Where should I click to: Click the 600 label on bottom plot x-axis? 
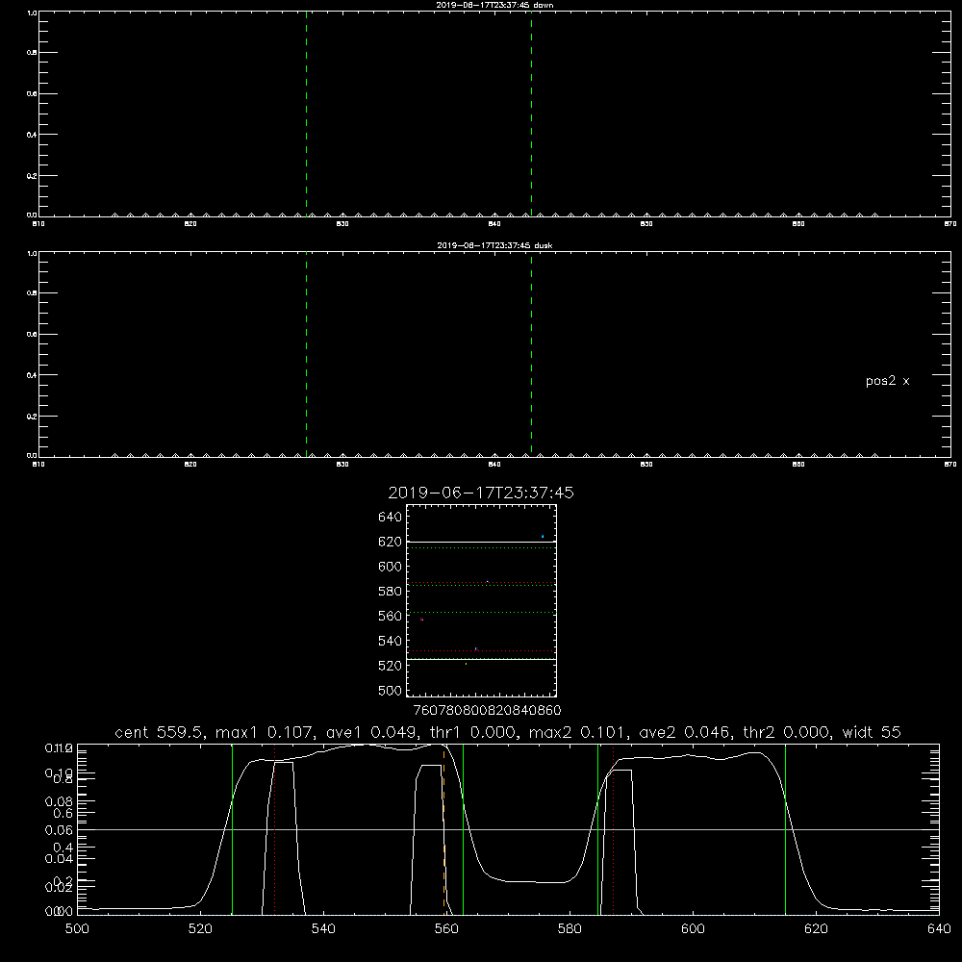[694, 929]
